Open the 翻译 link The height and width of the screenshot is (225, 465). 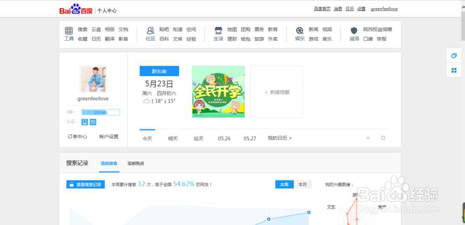pos(110,39)
